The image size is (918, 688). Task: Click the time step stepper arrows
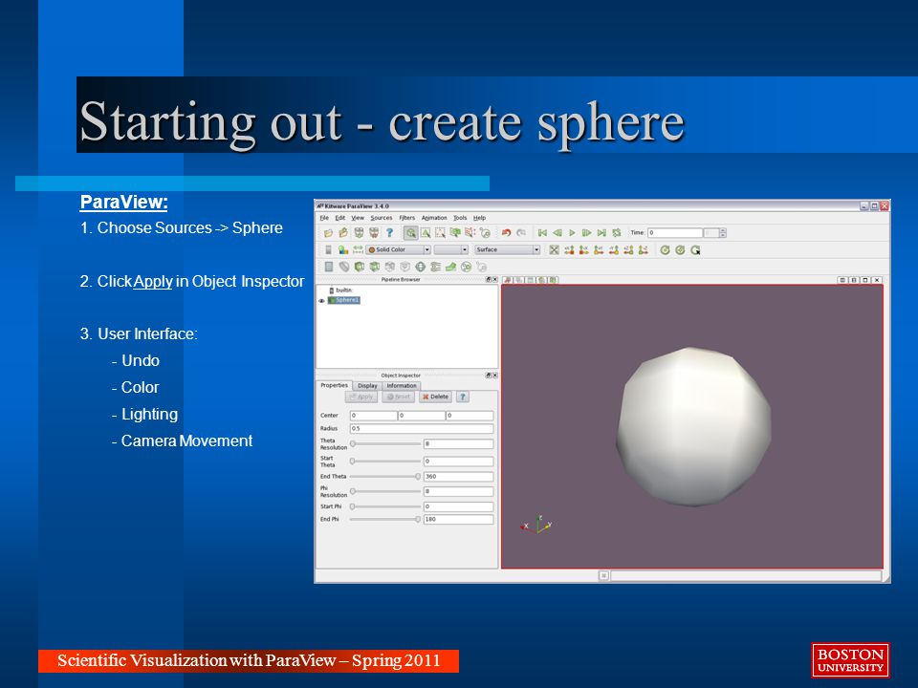pyautogui.click(x=723, y=233)
